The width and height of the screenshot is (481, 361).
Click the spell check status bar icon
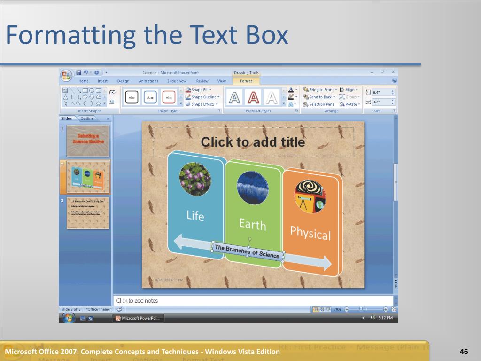coord(119,309)
